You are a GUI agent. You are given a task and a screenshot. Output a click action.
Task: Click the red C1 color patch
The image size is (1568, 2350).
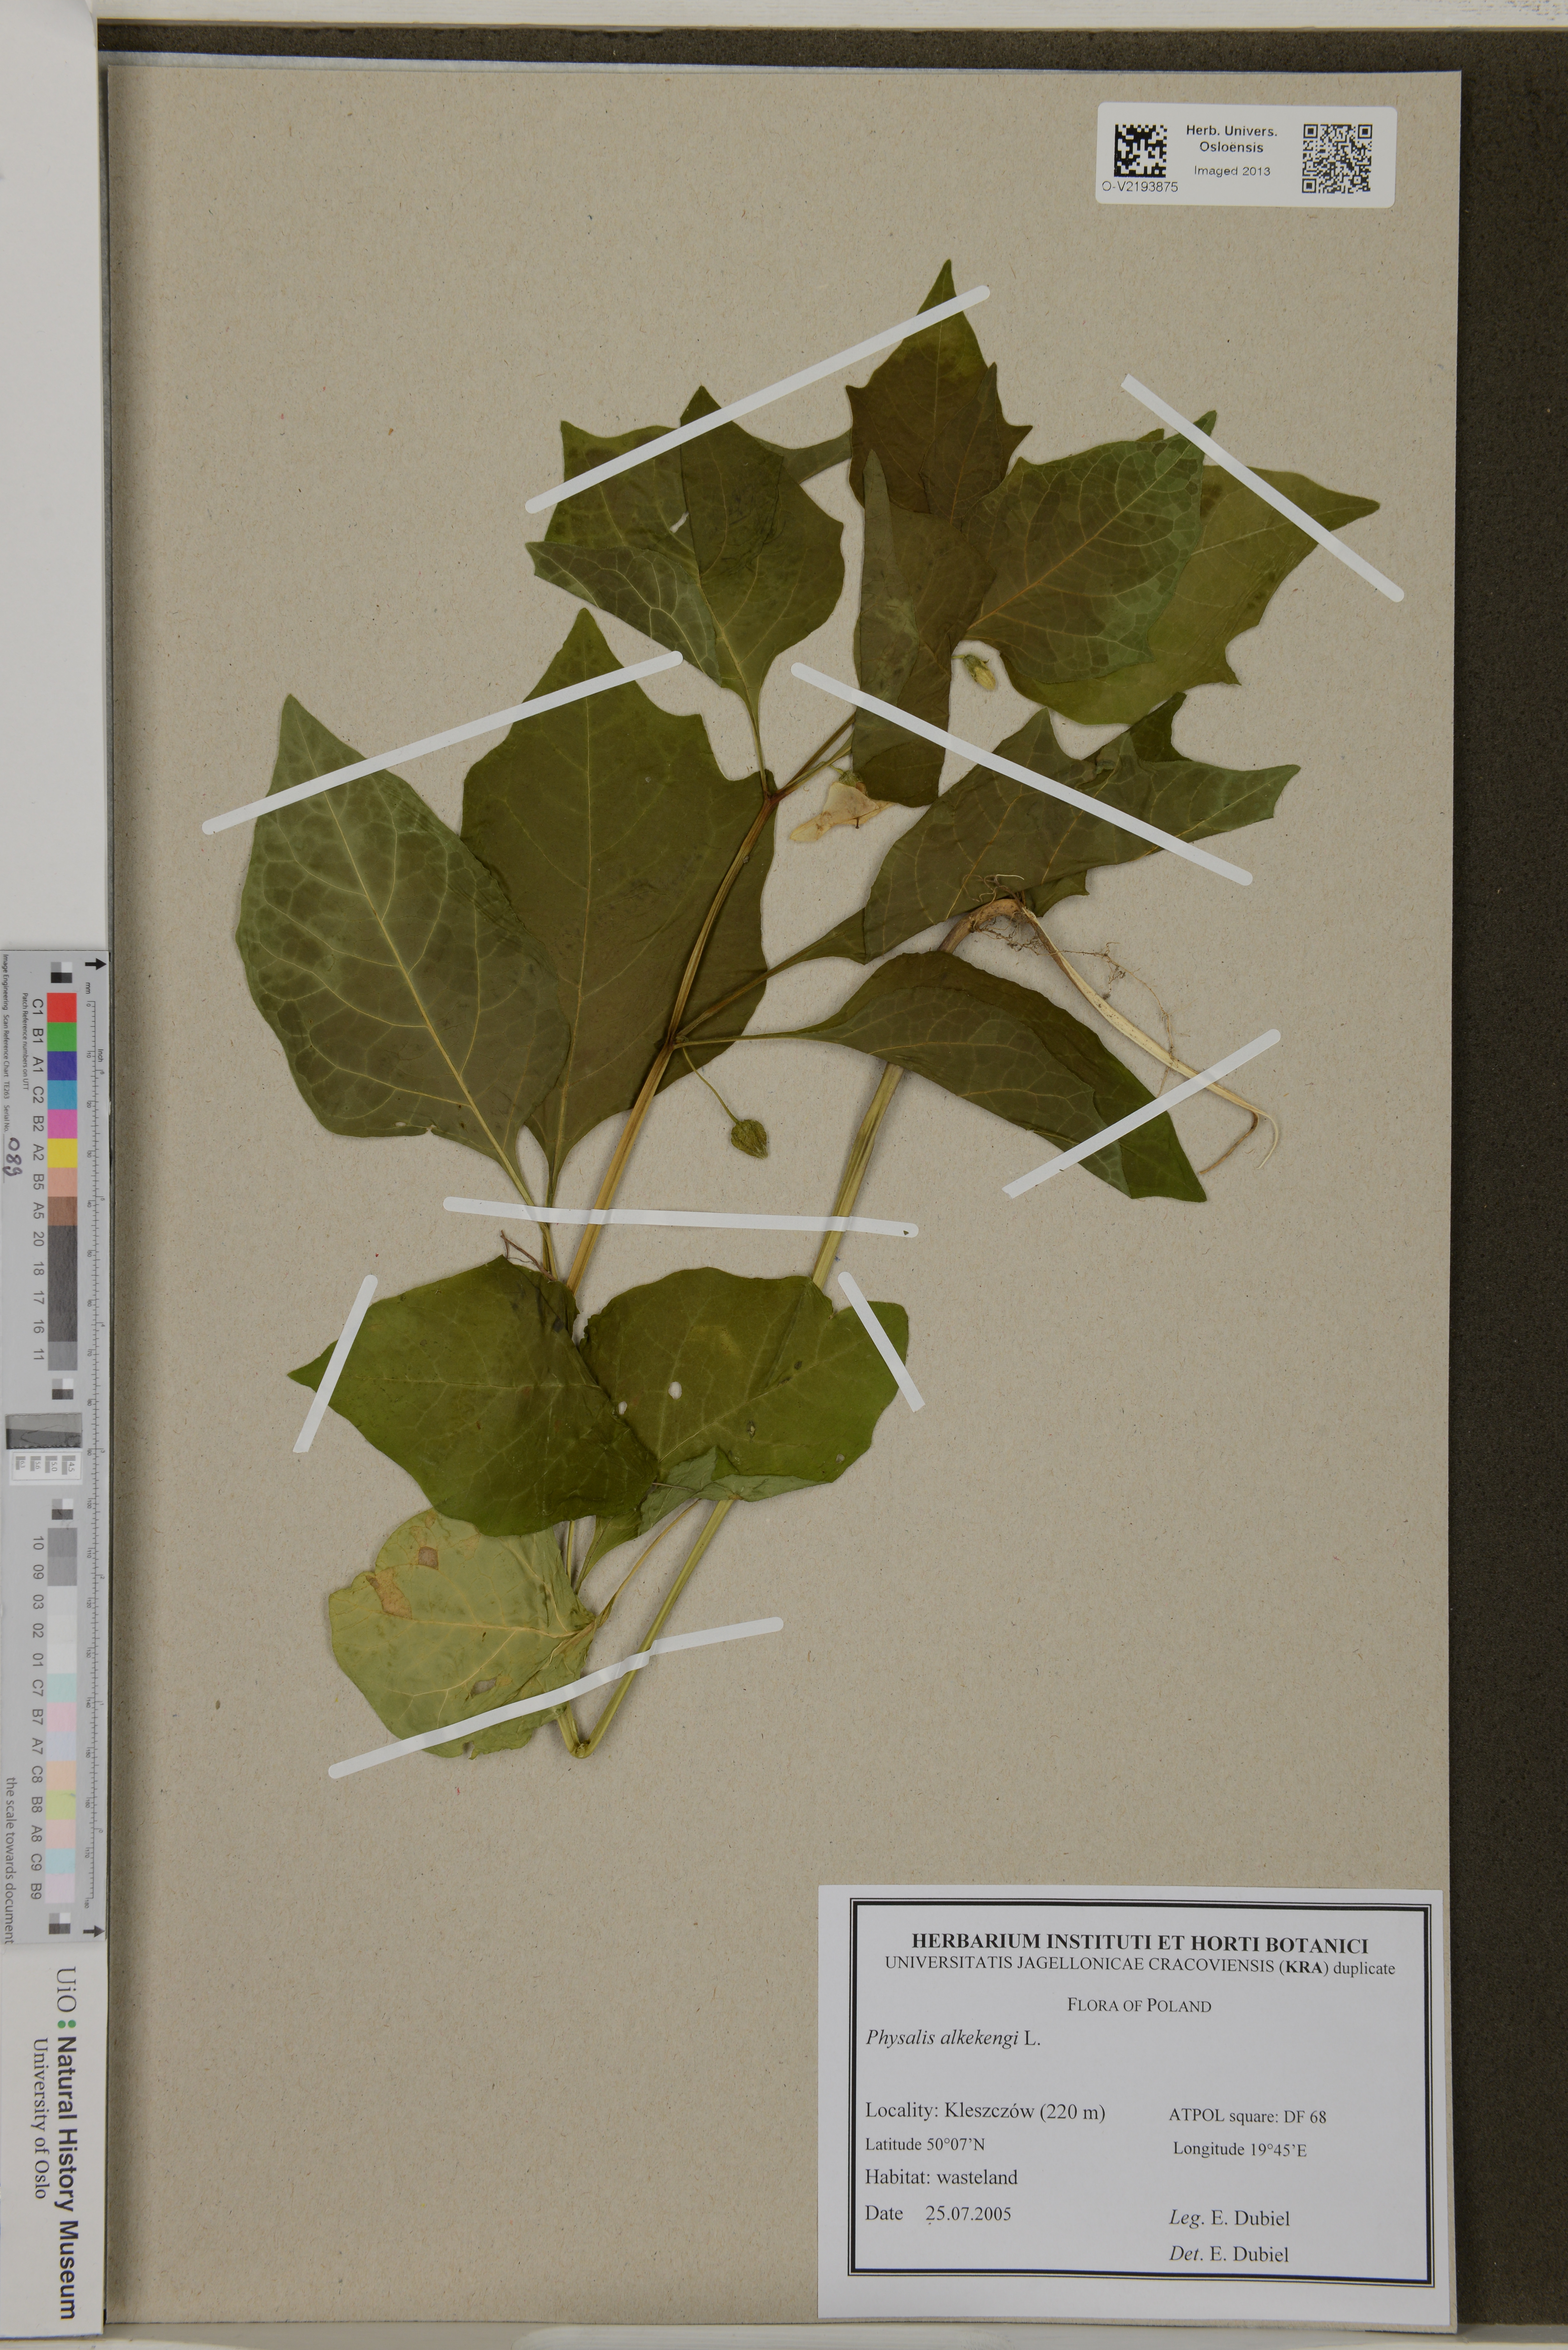pos(62,1008)
